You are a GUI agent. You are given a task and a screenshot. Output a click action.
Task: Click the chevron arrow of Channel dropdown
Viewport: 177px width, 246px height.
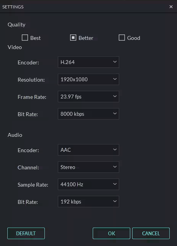115,167
